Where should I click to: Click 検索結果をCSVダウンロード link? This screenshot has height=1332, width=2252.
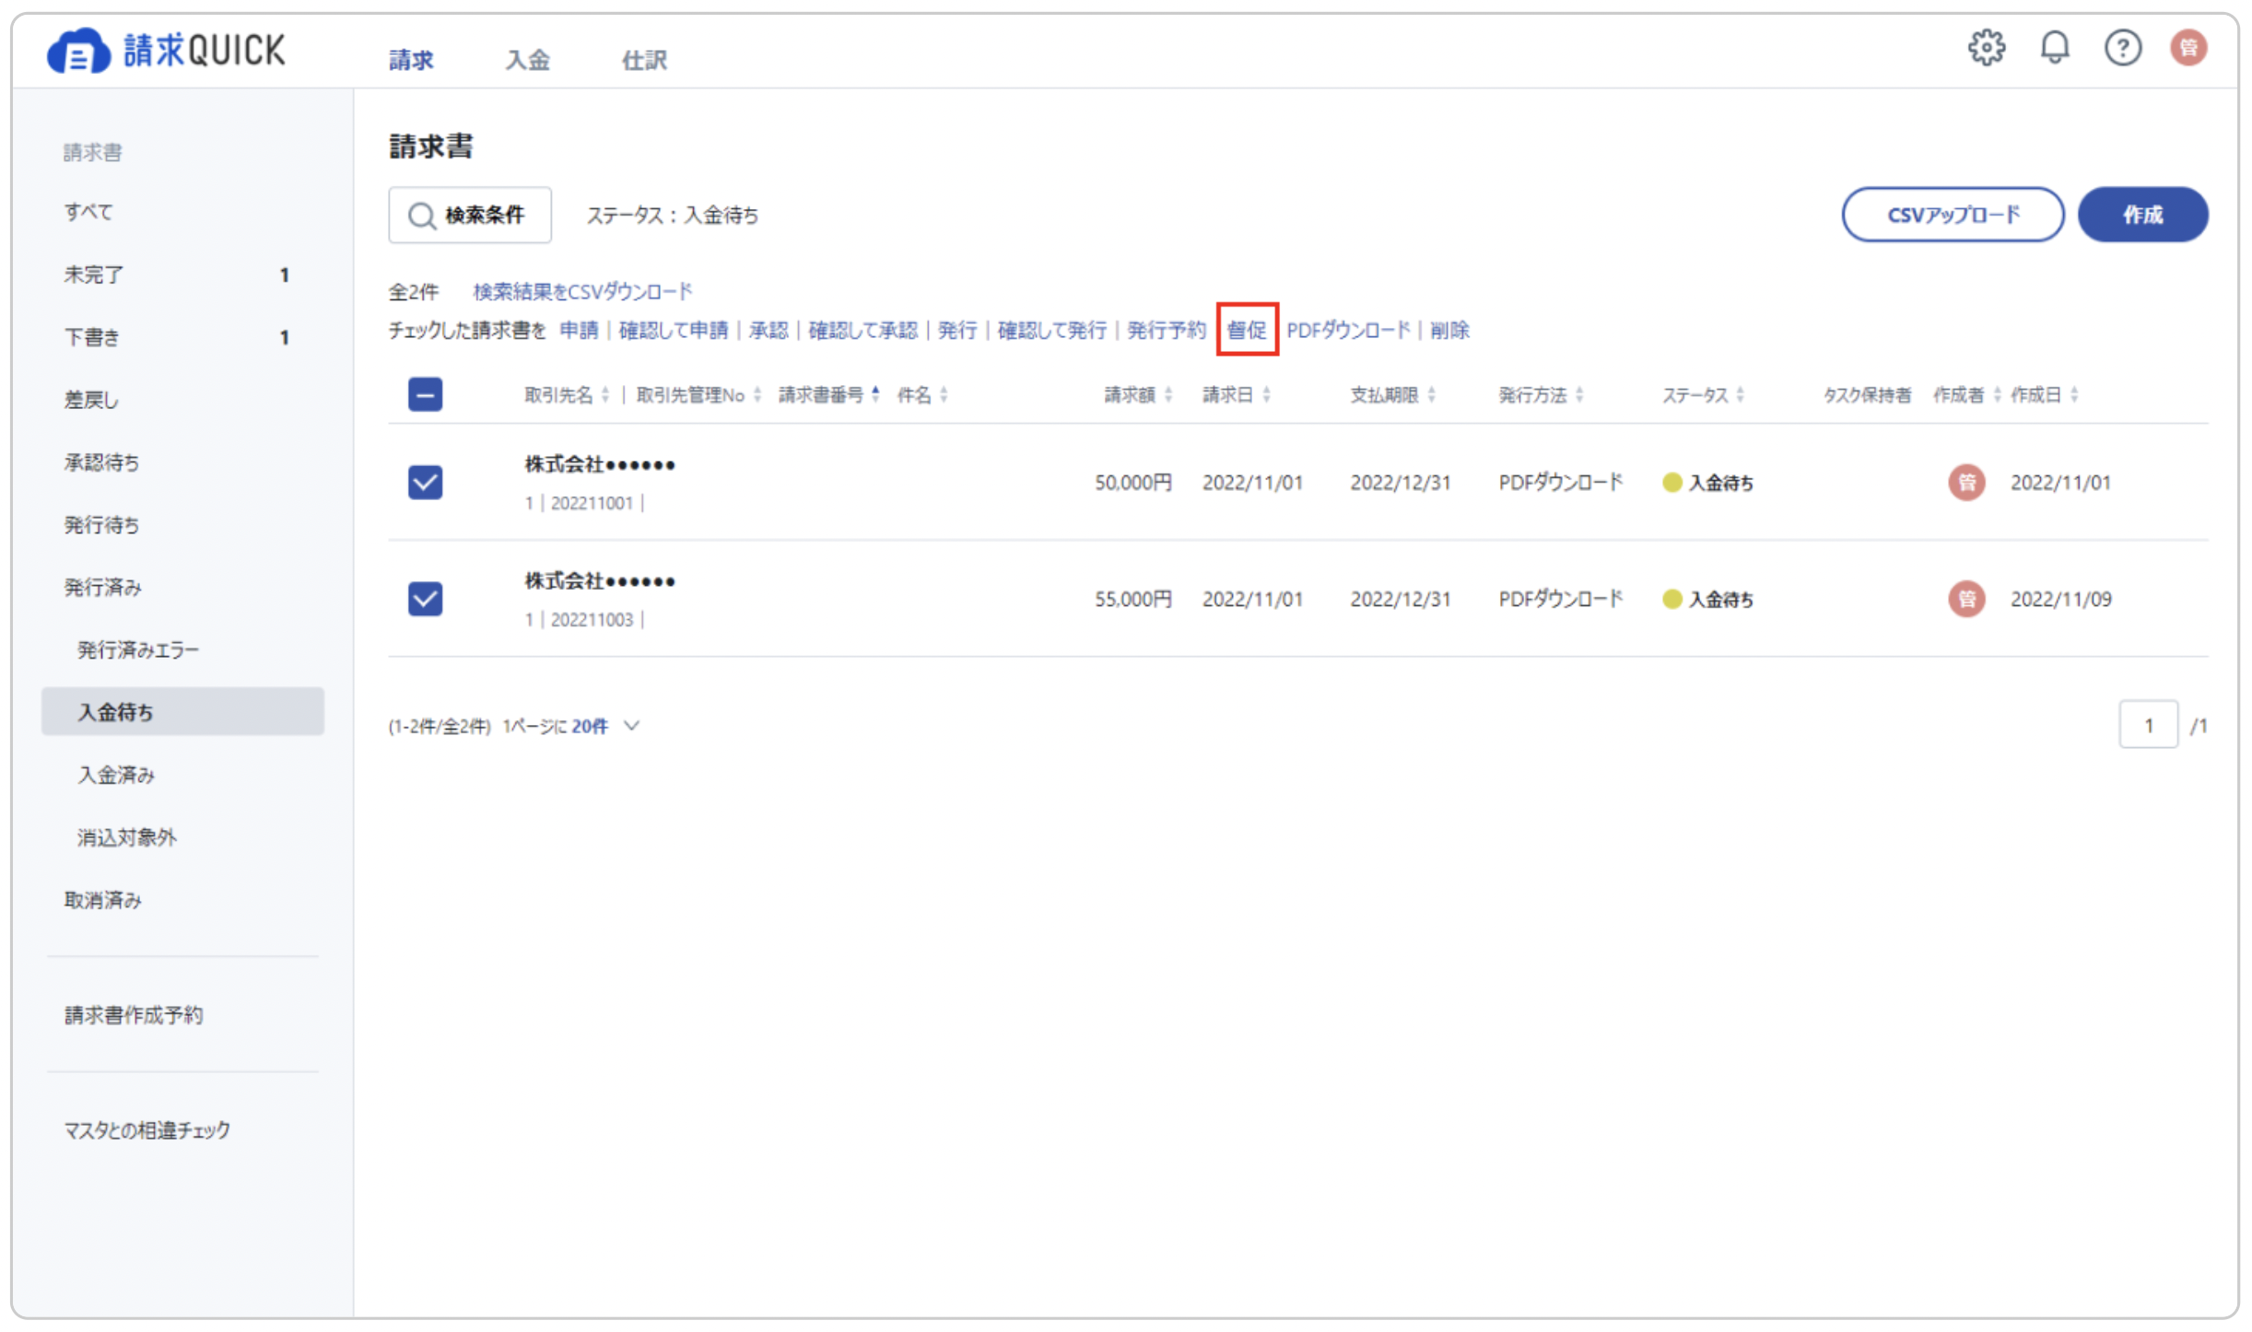pyautogui.click(x=582, y=292)
